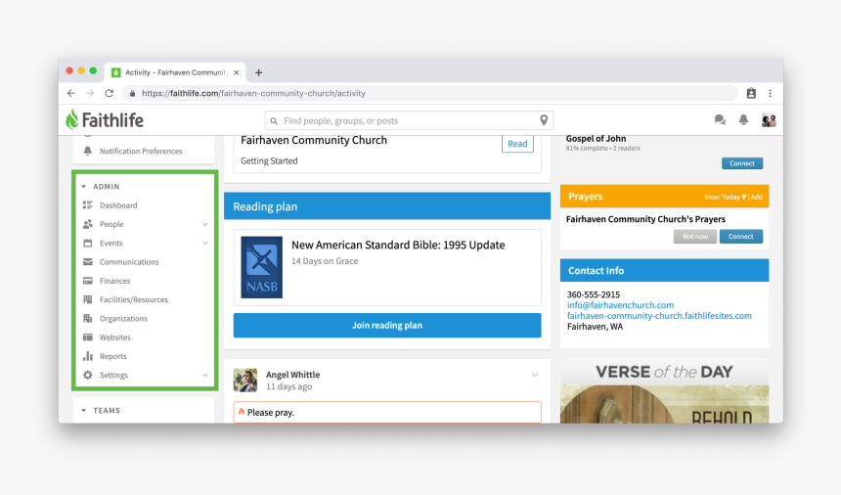Go back in browser
841x495 pixels.
71,93
